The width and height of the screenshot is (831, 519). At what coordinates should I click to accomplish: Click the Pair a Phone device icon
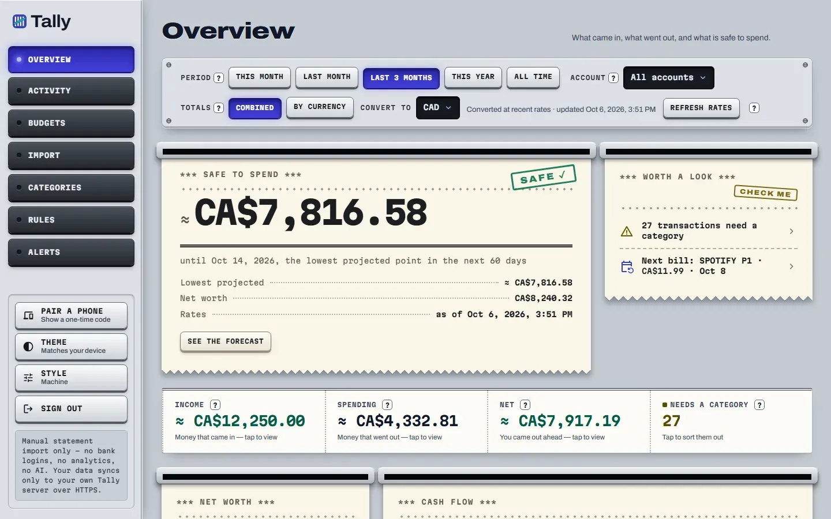pos(28,315)
